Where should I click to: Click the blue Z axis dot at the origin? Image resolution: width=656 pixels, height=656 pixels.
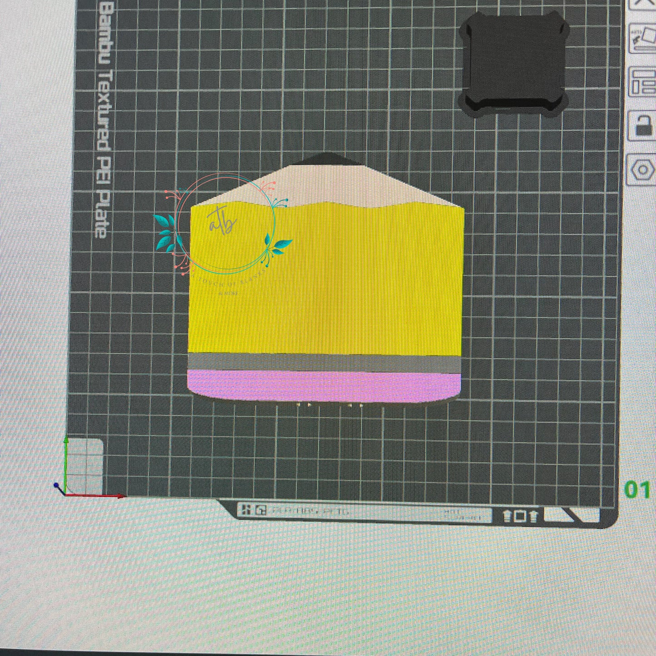pyautogui.click(x=56, y=485)
